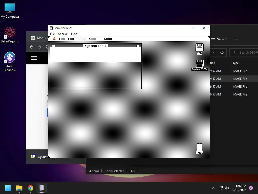Open Google Chrome from the taskbar
Image resolution: width=258 pixels, height=194 pixels.
pyautogui.click(x=30, y=188)
